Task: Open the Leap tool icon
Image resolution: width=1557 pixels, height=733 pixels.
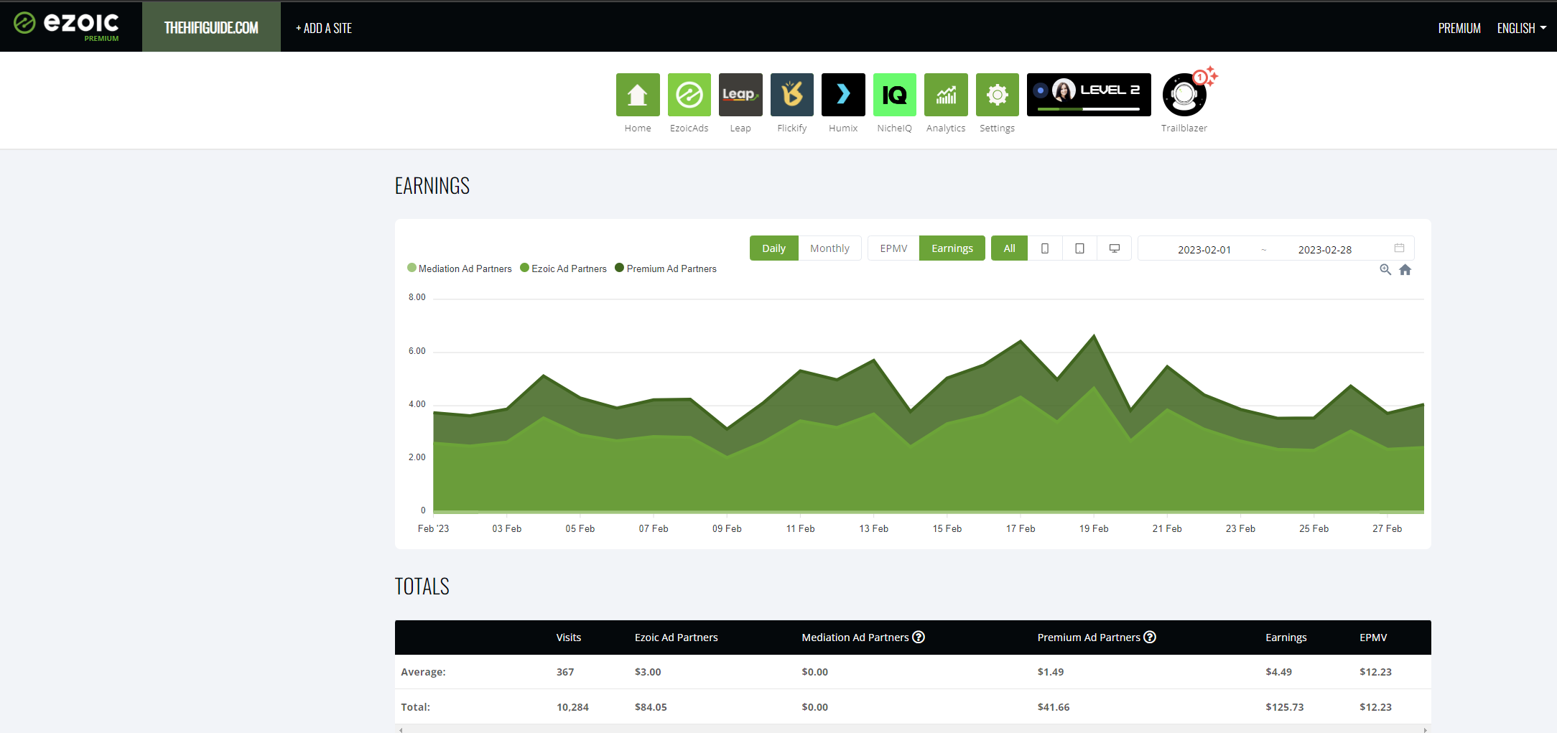Action: [x=740, y=95]
